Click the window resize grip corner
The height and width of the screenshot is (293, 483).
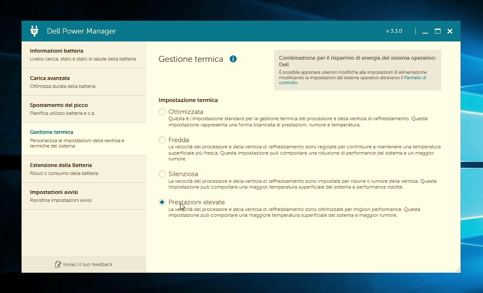457,270
